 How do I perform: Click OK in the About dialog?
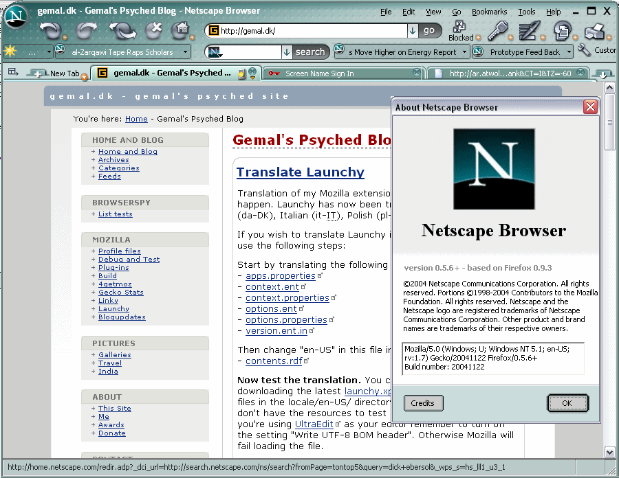567,403
